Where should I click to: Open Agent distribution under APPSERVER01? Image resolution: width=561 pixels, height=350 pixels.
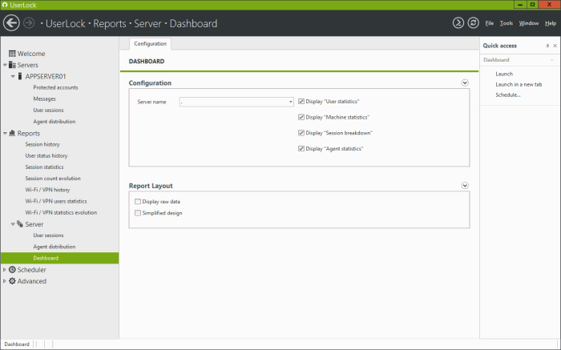[x=54, y=122]
